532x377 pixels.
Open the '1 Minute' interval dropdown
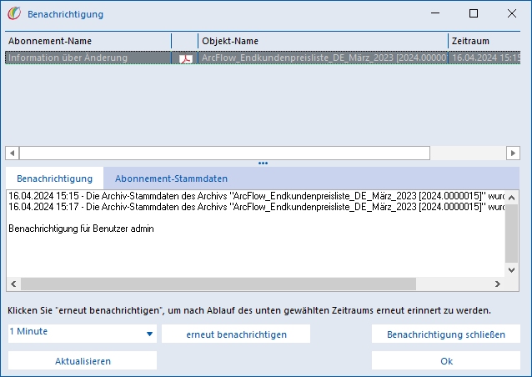pos(83,334)
